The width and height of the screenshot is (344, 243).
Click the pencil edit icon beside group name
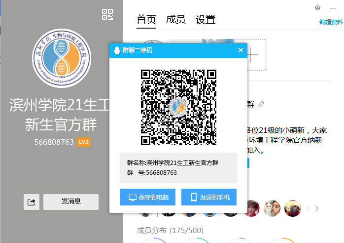click(x=261, y=104)
